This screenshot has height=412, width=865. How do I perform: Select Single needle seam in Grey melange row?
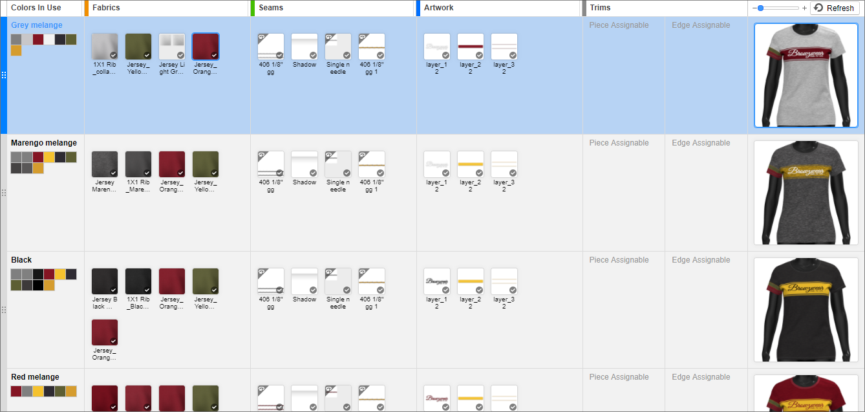tap(338, 47)
